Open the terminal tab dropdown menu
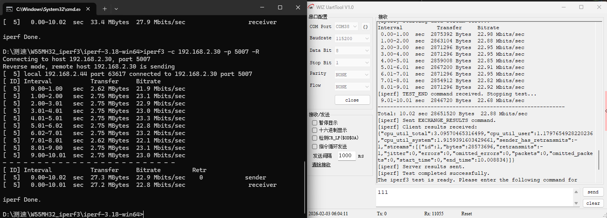The height and width of the screenshot is (218, 607). [x=116, y=9]
